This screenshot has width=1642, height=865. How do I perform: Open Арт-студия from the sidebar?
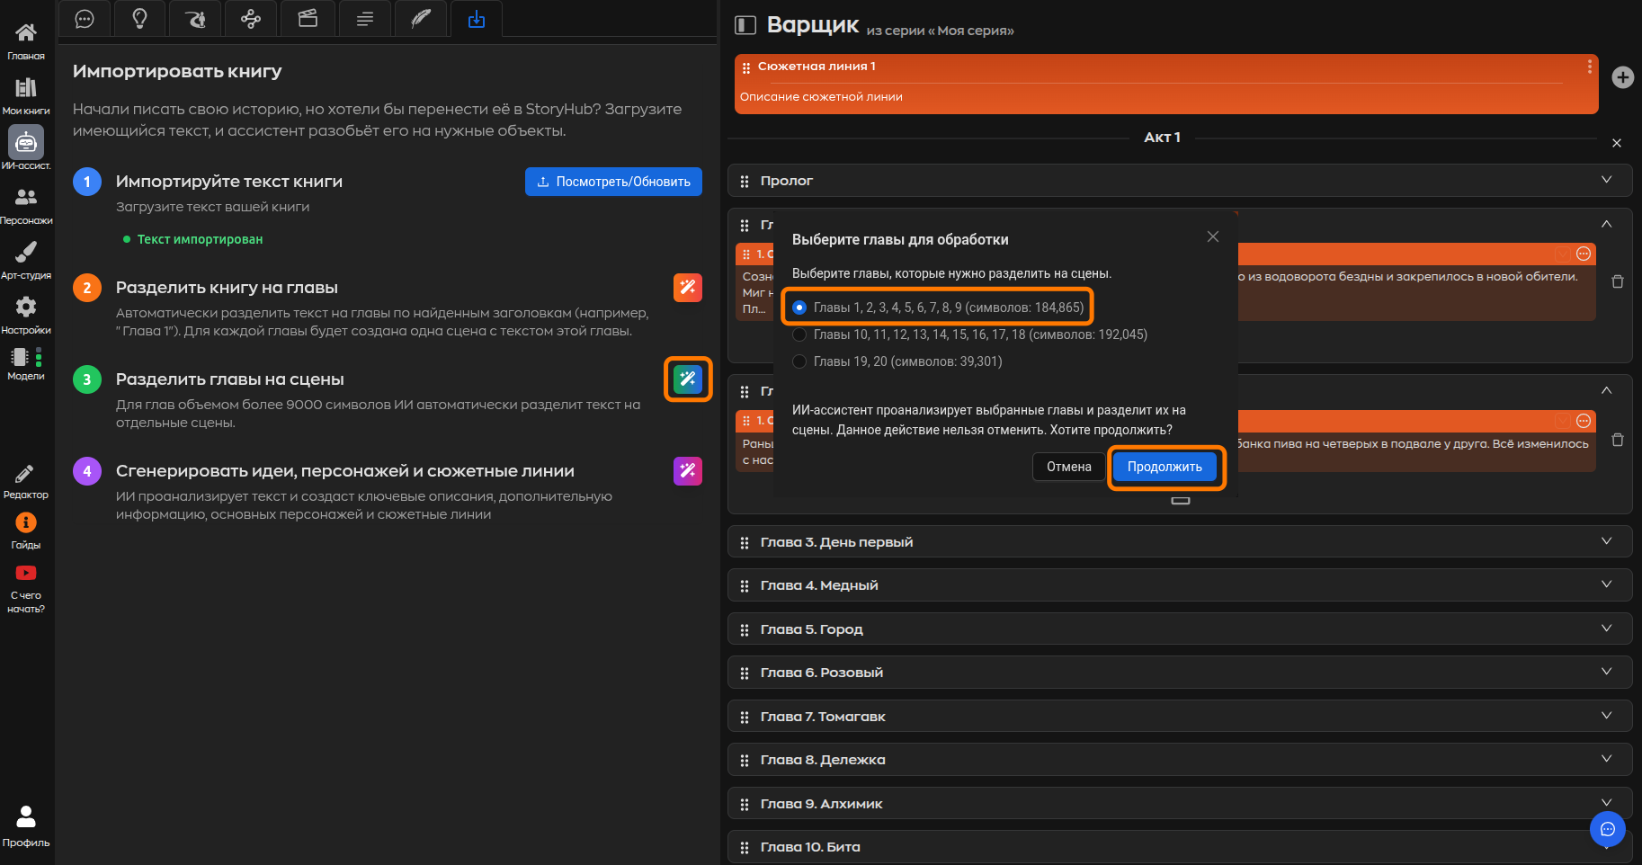coord(26,260)
